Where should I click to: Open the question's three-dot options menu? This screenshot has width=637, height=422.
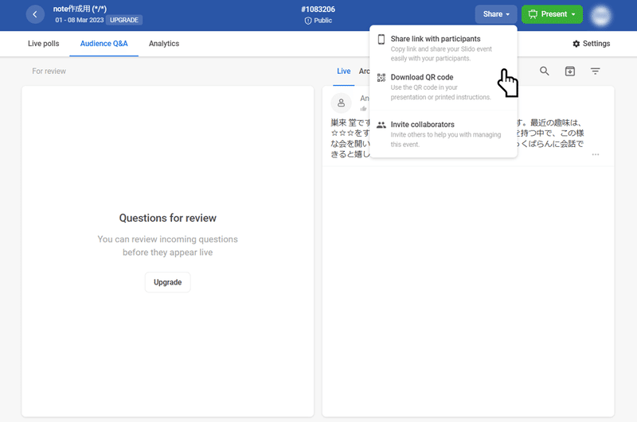(x=596, y=154)
